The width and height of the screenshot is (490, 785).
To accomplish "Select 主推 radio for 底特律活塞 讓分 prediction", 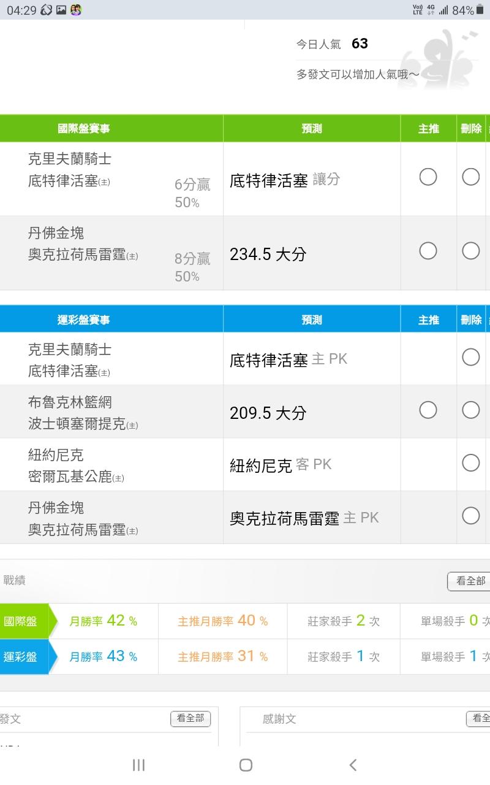I will click(428, 177).
